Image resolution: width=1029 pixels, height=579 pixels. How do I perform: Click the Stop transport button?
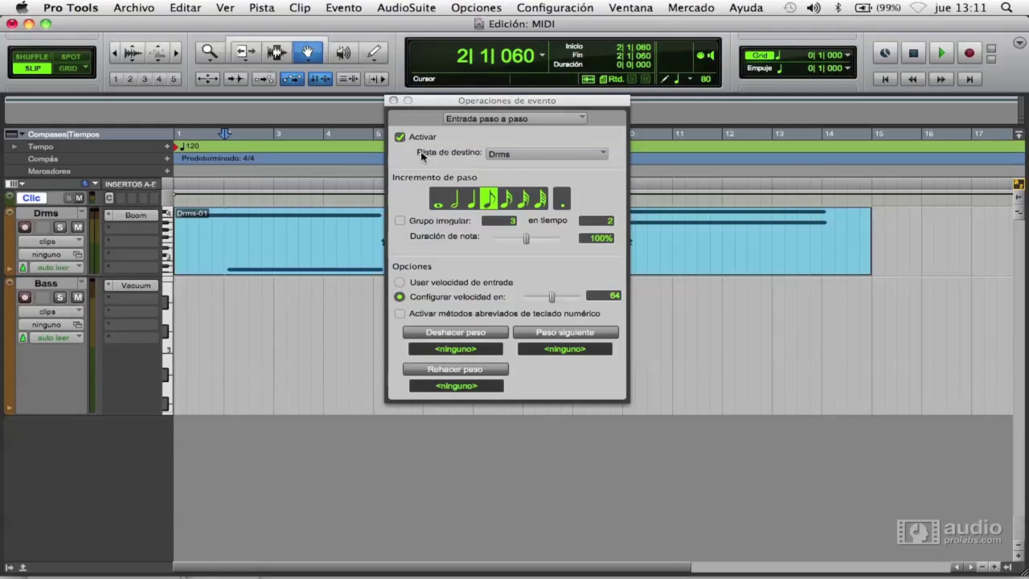pyautogui.click(x=913, y=53)
